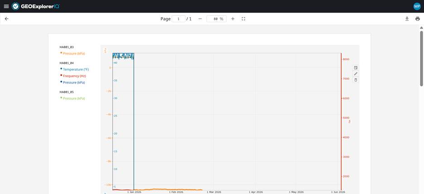Image resolution: width=424 pixels, height=194 pixels.
Task: Click the 1 Mar 2026 axis label
Action: [x=214, y=192]
